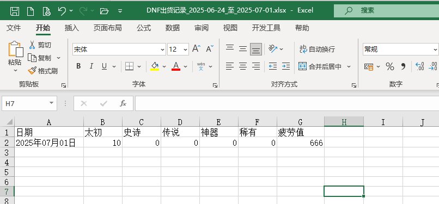Open text orientation options
This screenshot has width=439, height=204.
[x=273, y=49]
